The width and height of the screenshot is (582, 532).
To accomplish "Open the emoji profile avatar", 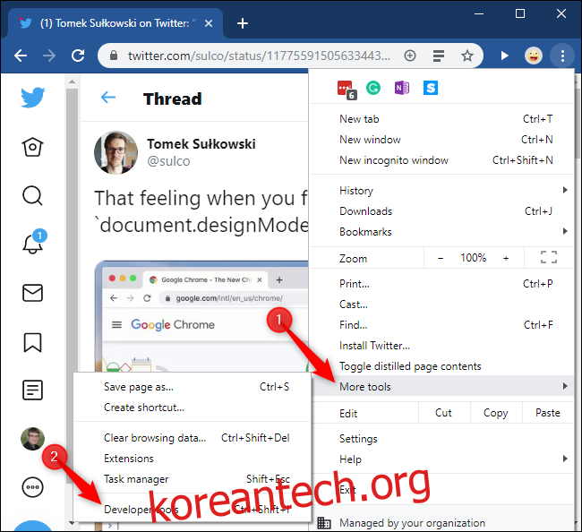I will [x=534, y=56].
